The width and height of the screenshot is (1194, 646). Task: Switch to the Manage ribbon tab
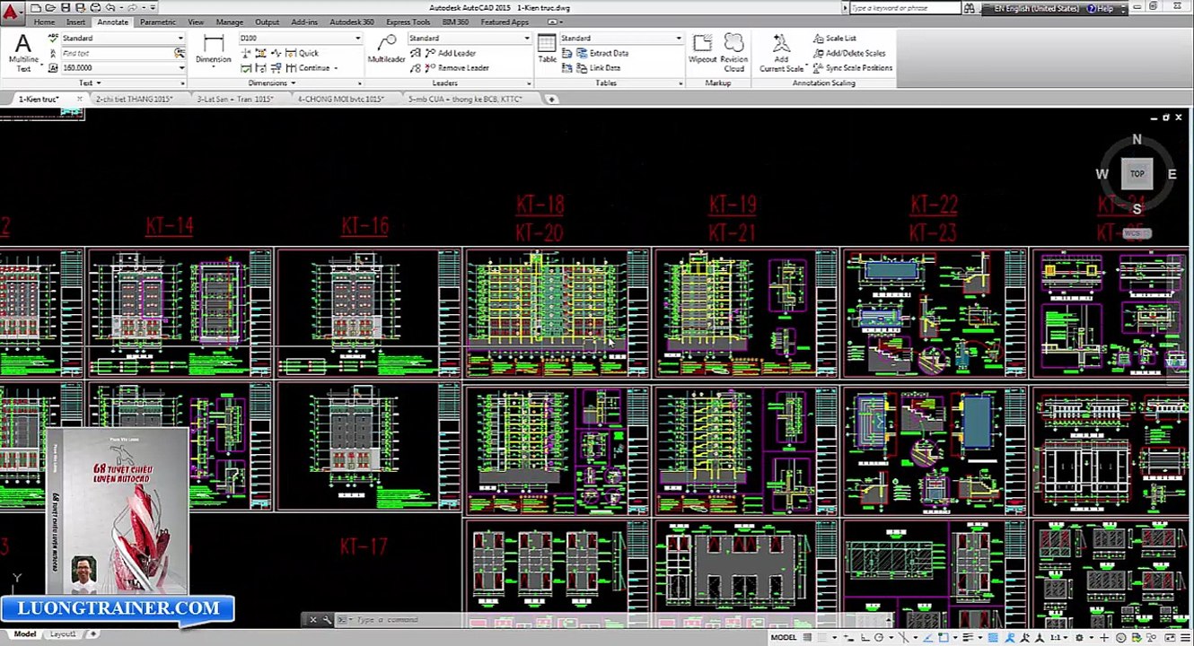(x=229, y=22)
